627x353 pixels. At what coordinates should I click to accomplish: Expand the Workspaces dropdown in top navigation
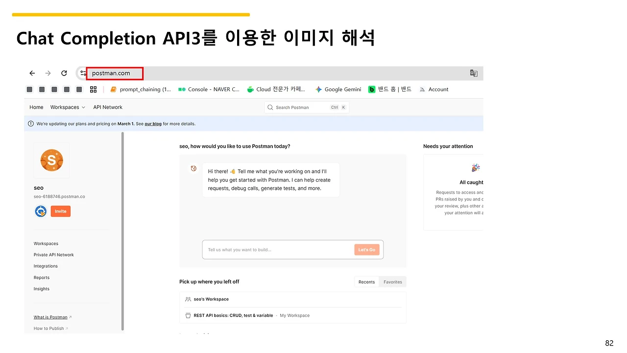click(x=68, y=107)
